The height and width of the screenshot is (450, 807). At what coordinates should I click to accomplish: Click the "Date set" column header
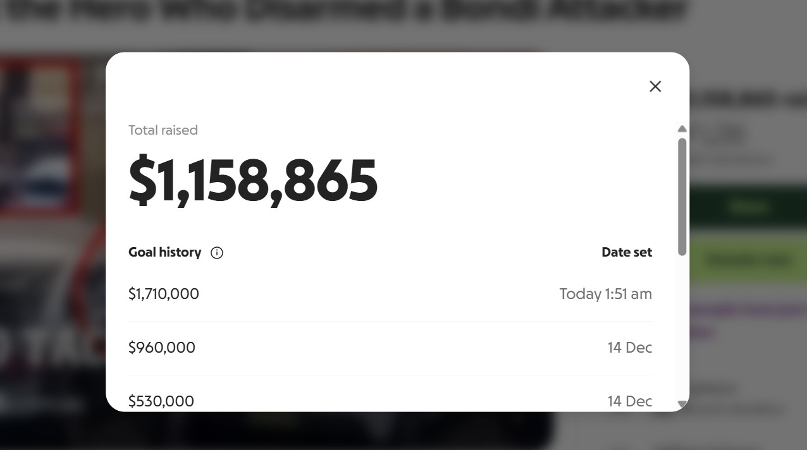(x=626, y=252)
